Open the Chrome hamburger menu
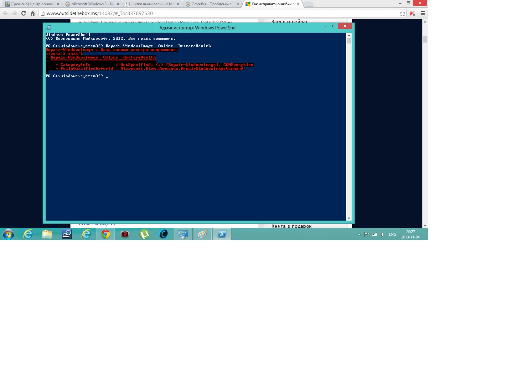Screen dimensions: 511x383 tap(422, 13)
